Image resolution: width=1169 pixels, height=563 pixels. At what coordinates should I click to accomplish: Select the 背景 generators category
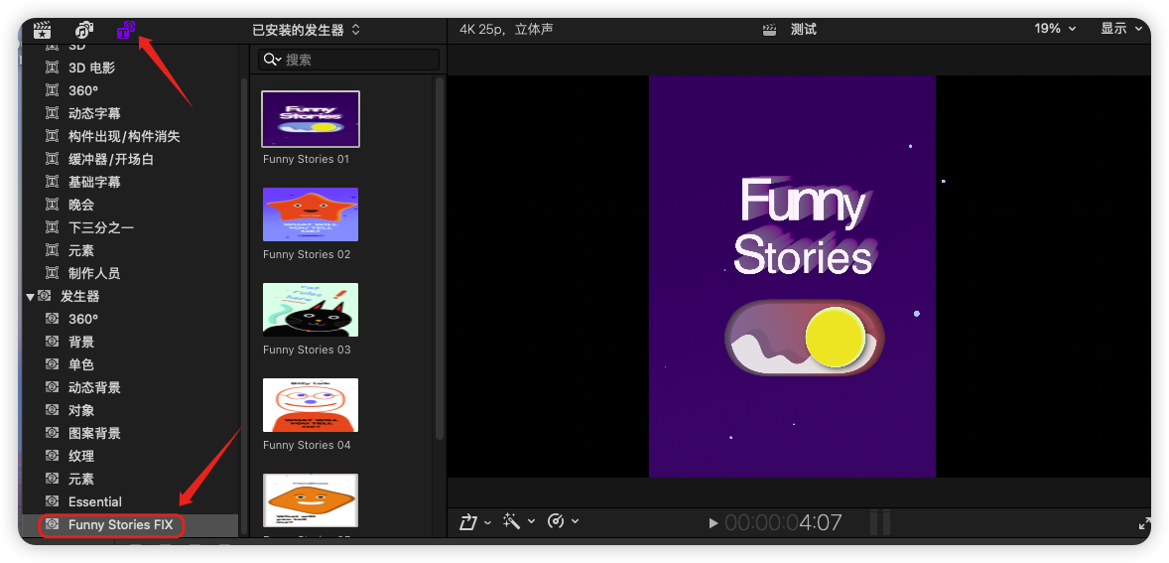click(x=81, y=343)
